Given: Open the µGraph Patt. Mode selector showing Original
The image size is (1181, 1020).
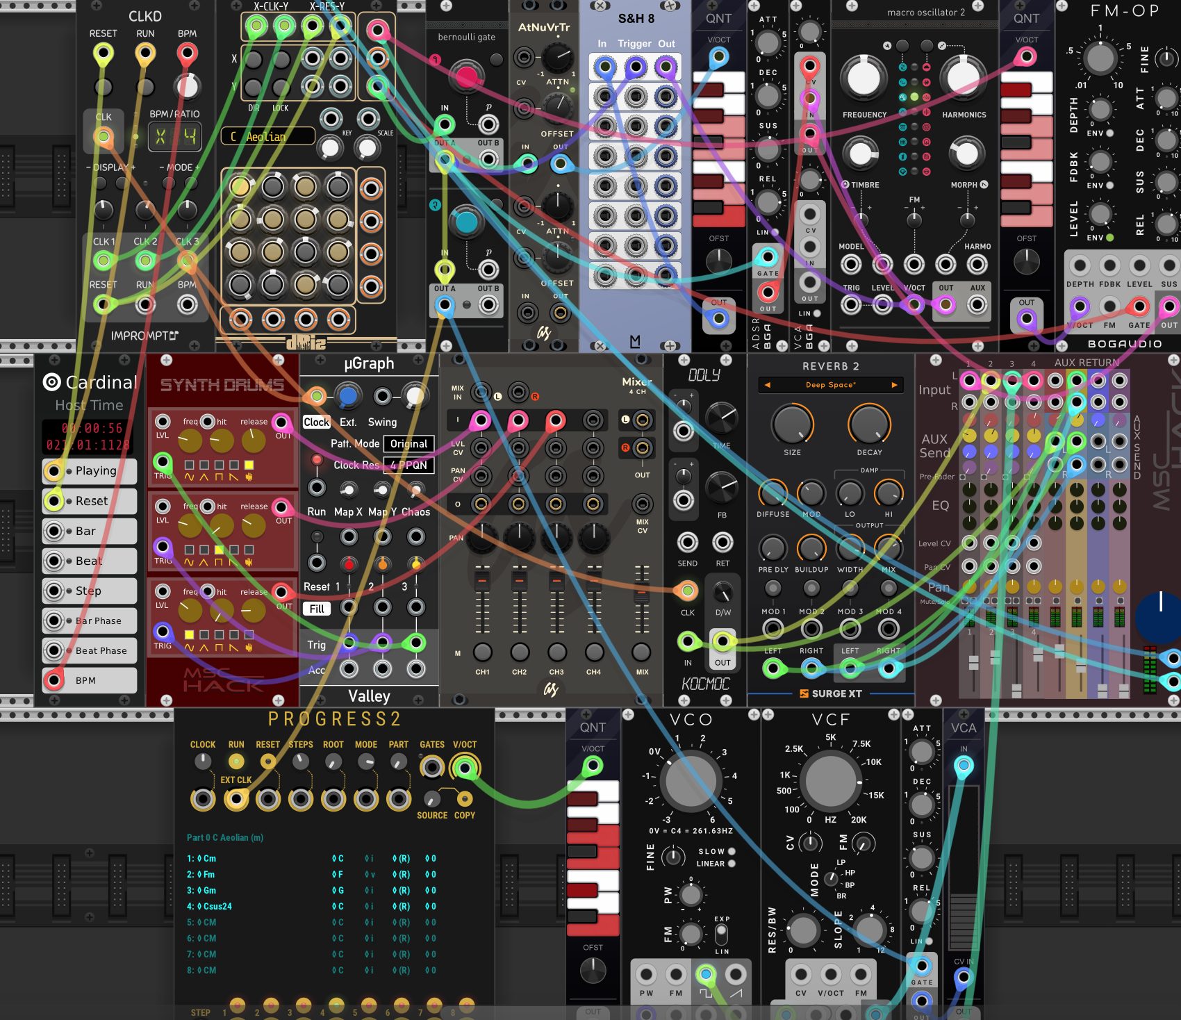Looking at the screenshot, I should coord(409,444).
